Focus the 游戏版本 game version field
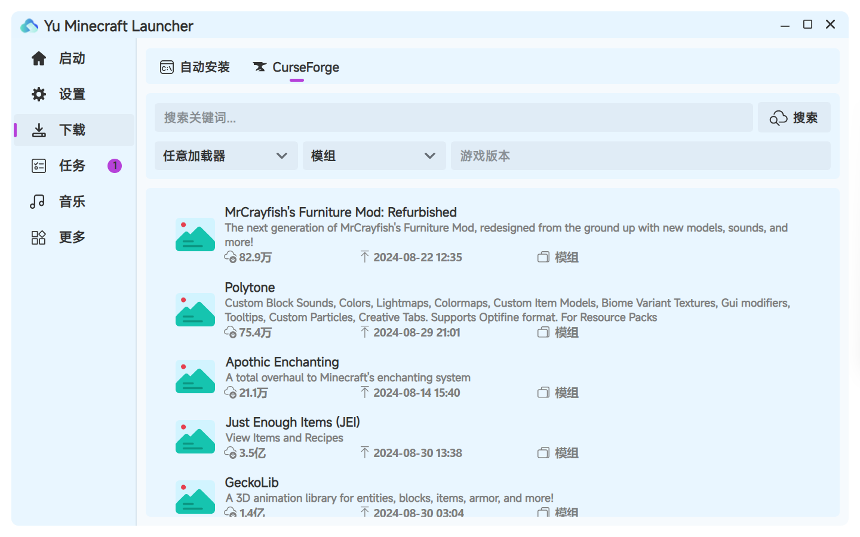 click(641, 156)
